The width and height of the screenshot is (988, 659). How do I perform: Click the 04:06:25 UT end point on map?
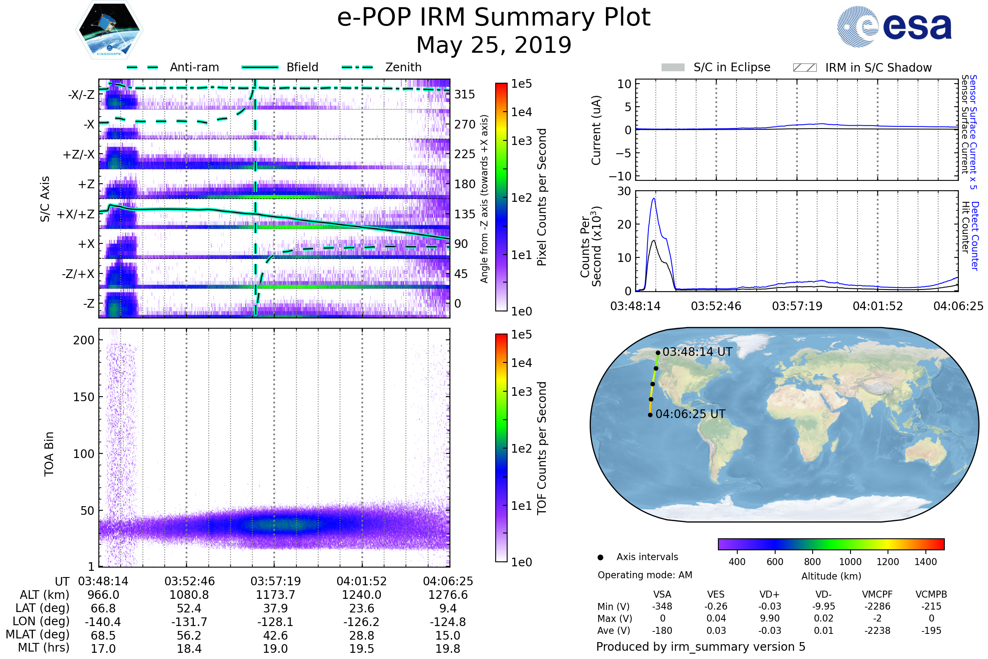[x=650, y=415]
